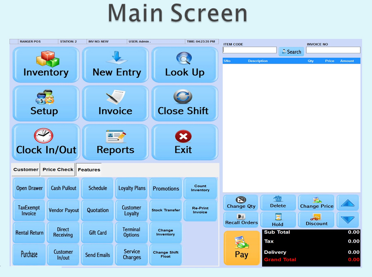Screen dimensions: 372x277
Task: Apply a Discount to the order
Action: (x=317, y=220)
